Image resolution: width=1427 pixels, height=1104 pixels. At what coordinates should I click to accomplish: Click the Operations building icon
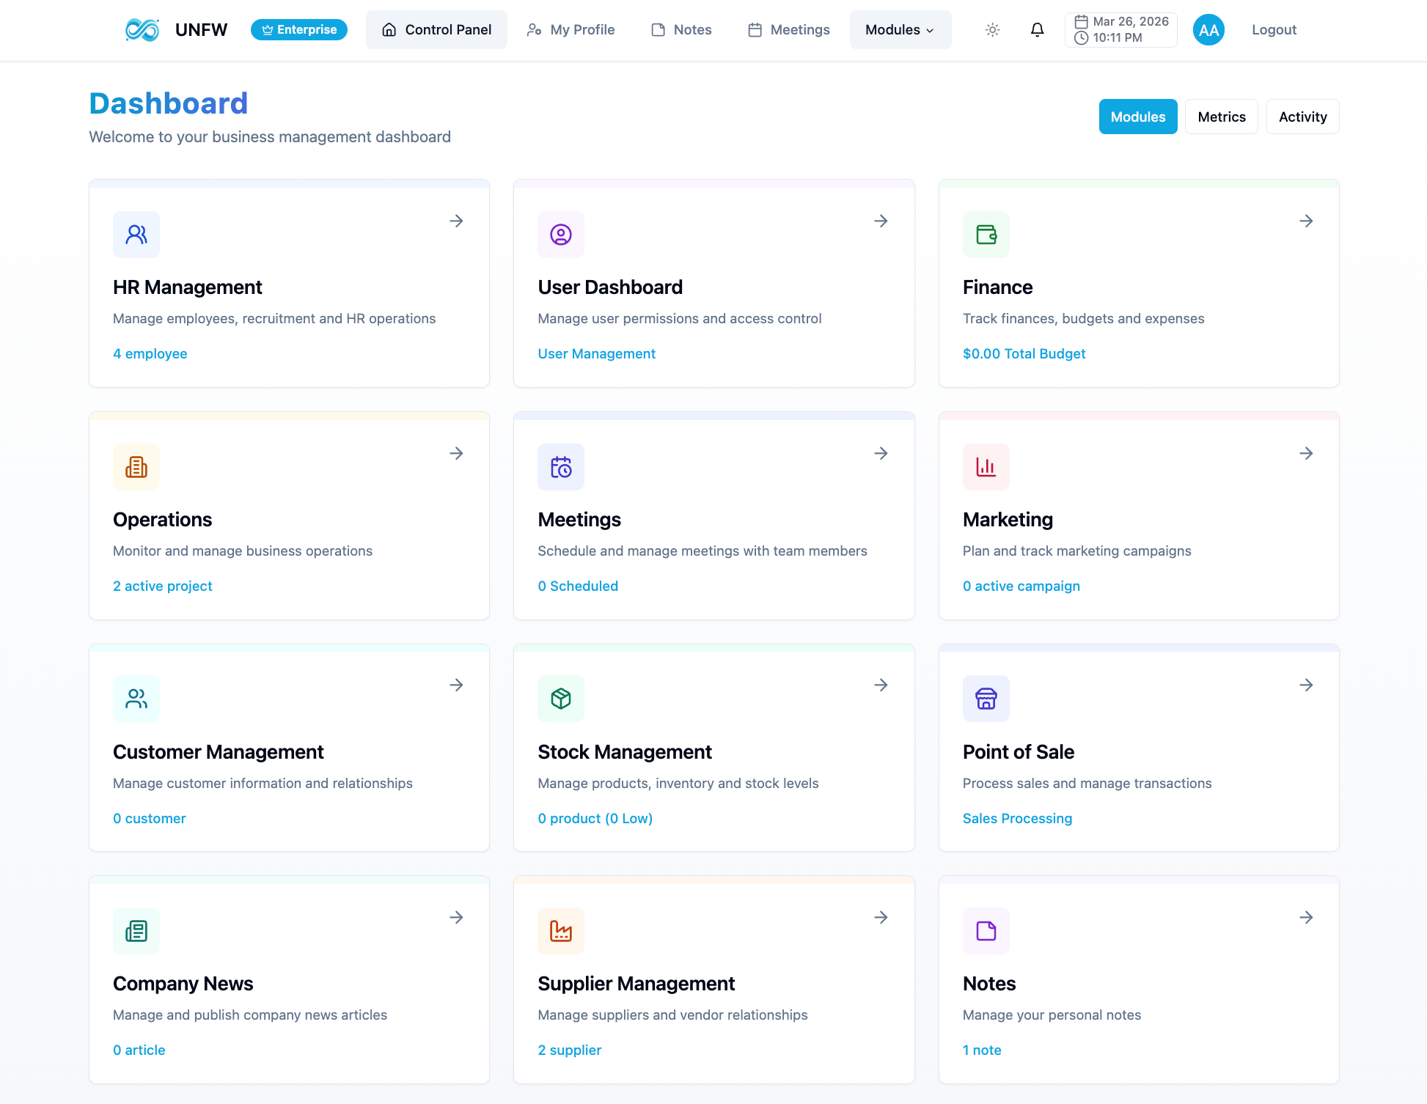point(136,467)
